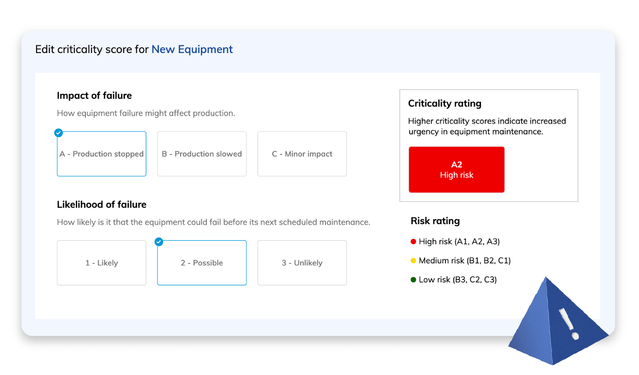
Task: Select 'C - Minor impact' impact option
Action: (x=302, y=154)
